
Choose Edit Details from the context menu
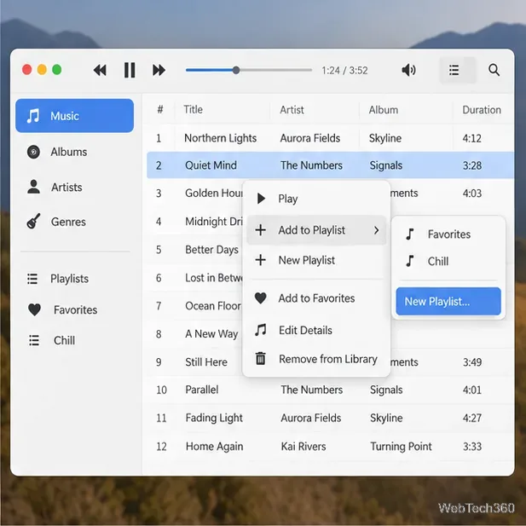316,331
